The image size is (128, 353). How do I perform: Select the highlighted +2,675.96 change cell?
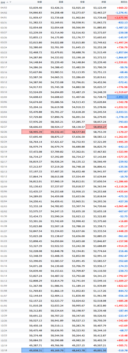pyautogui.click(x=118, y=17)
